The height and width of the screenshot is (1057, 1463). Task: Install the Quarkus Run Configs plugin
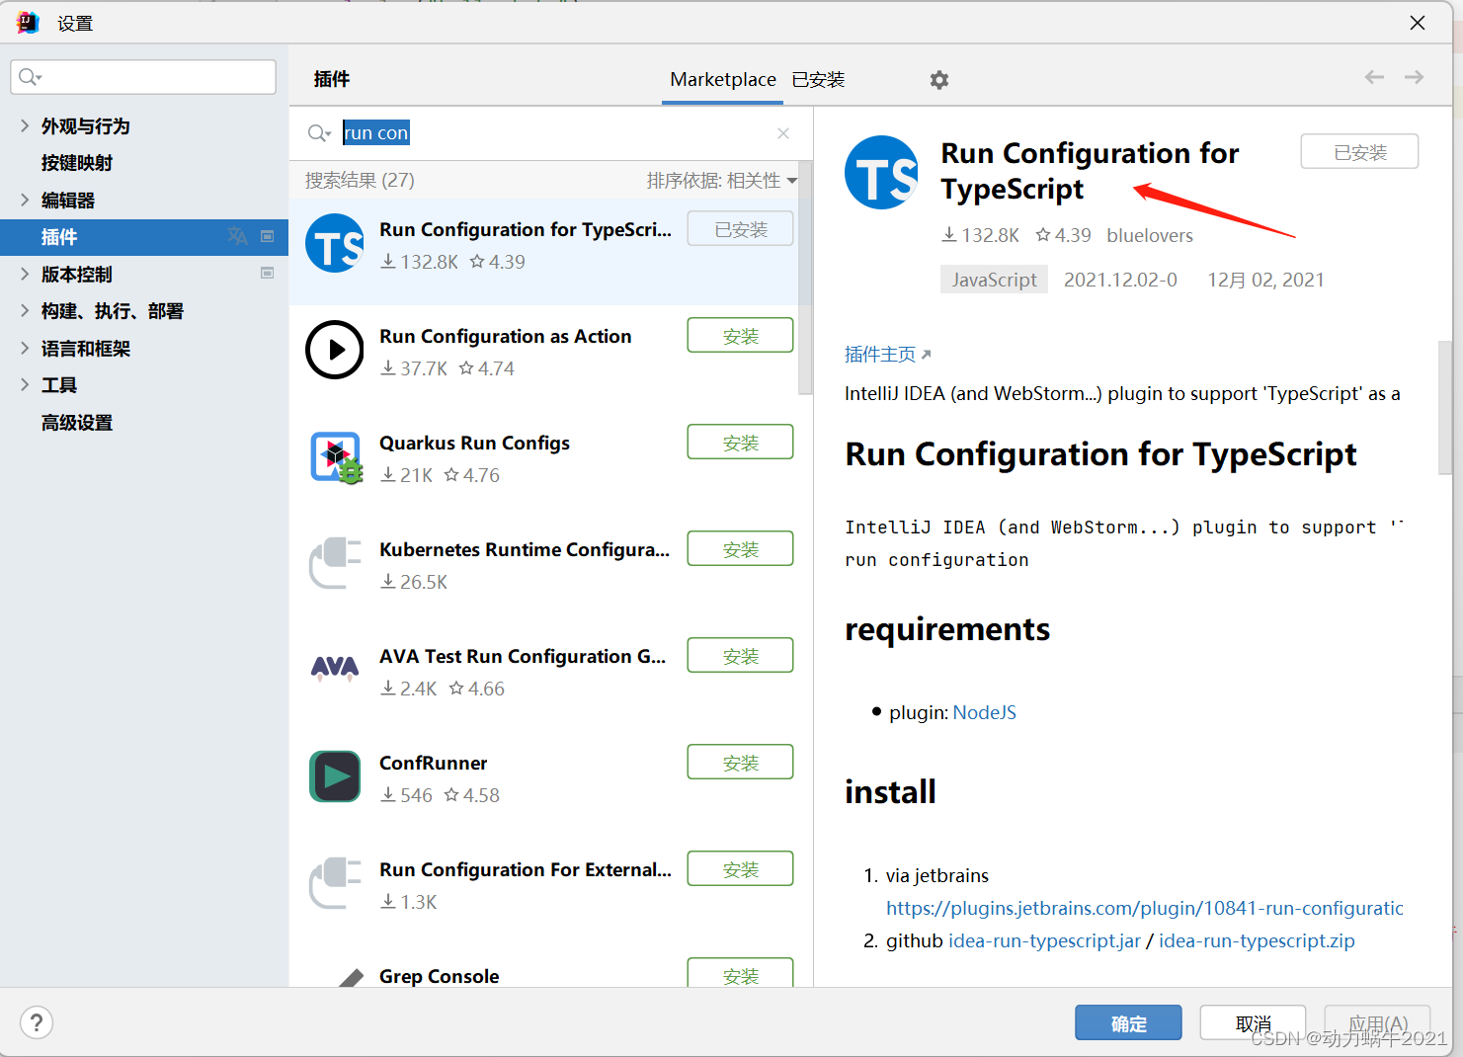pos(740,443)
